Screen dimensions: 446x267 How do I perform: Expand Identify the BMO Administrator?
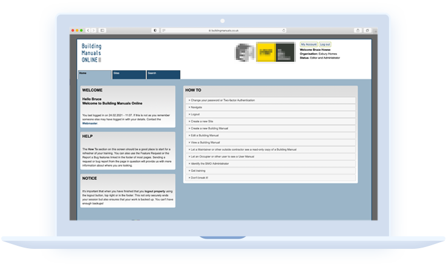coord(271,163)
